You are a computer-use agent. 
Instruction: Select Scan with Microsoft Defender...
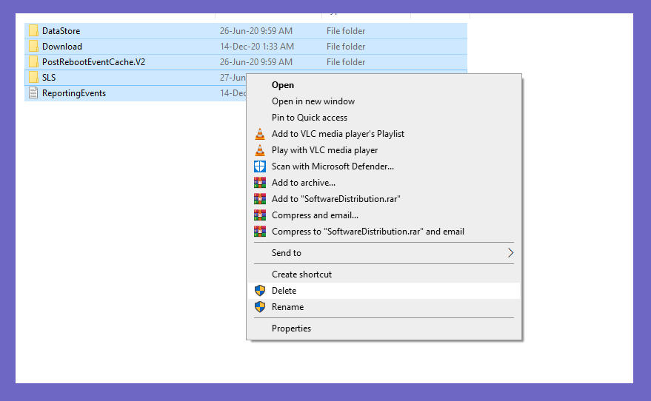pyautogui.click(x=384, y=166)
